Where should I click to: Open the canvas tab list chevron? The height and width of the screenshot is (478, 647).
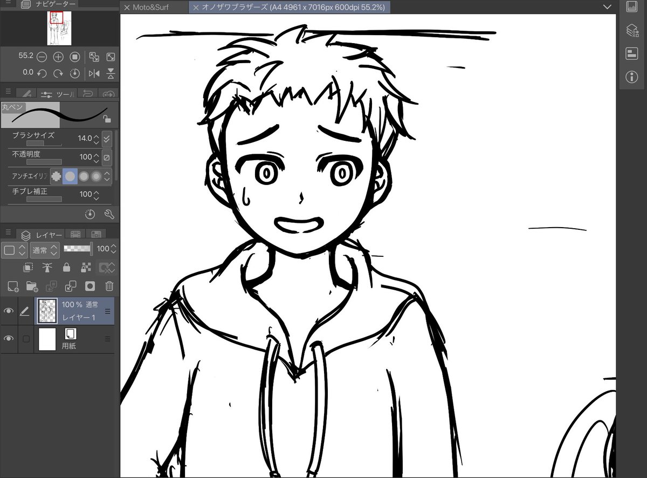pos(608,6)
